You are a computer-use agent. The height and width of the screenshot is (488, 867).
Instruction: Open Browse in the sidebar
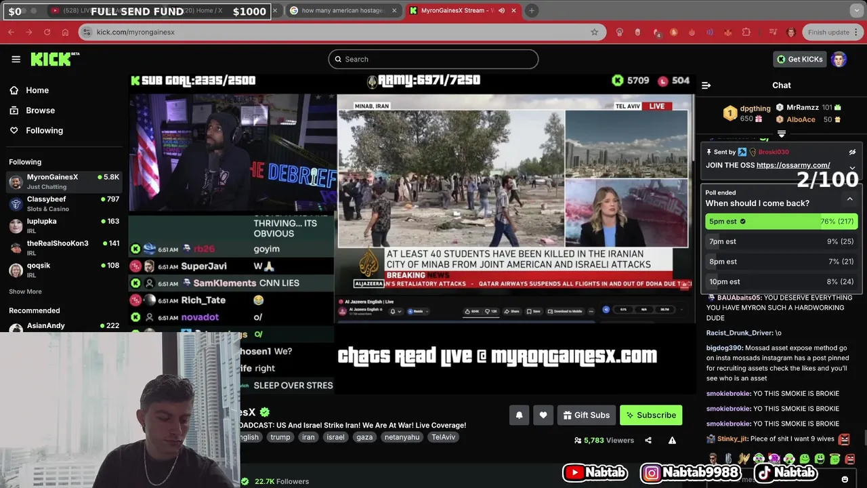tap(40, 110)
